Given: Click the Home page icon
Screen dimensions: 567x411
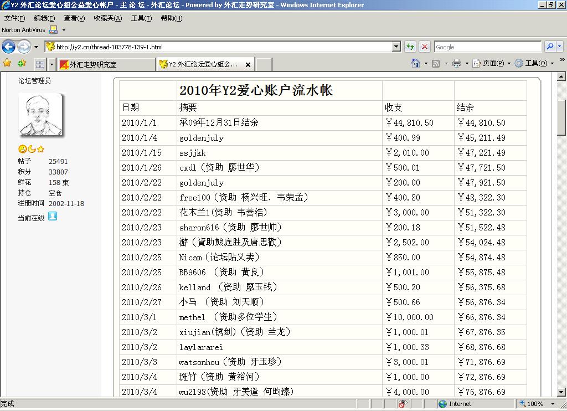Looking at the screenshot, I should [x=416, y=63].
